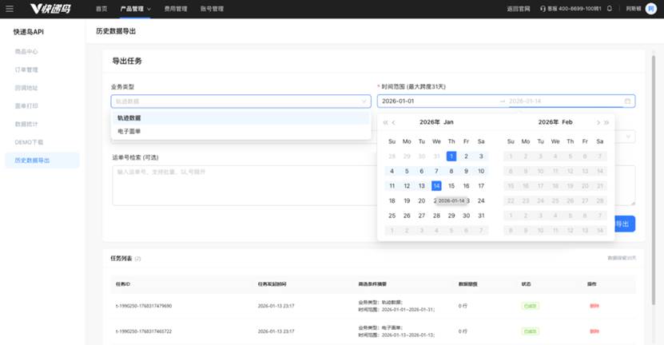This screenshot has width=664, height=345.
Task: Expand the 产品管理 dropdown in top navigation
Action: 134,9
